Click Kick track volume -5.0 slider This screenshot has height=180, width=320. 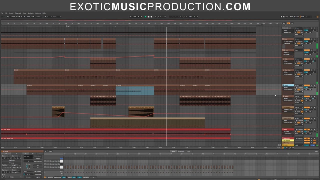pos(307,41)
